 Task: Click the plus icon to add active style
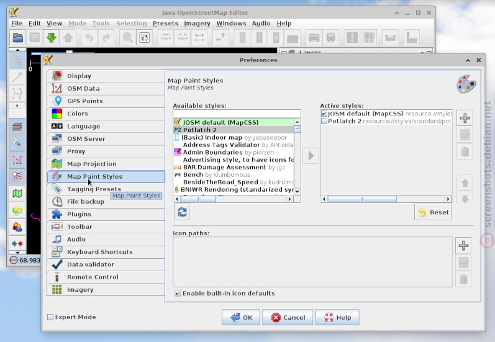click(x=465, y=118)
